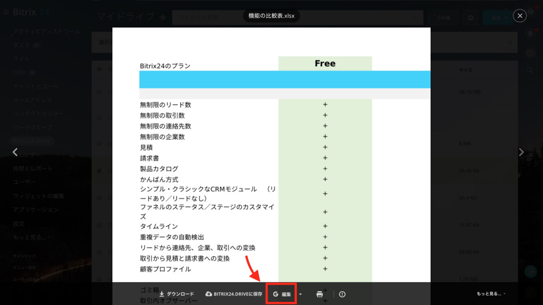The width and height of the screenshot is (543, 305).
Task: Expand the もっと見る menu in bottom bar
Action: point(491,293)
